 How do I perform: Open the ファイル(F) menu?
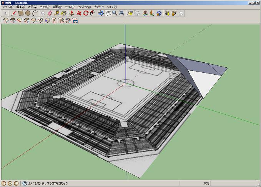[x=8, y=7]
